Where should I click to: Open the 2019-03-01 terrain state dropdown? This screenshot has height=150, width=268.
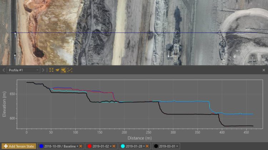coord(177,146)
